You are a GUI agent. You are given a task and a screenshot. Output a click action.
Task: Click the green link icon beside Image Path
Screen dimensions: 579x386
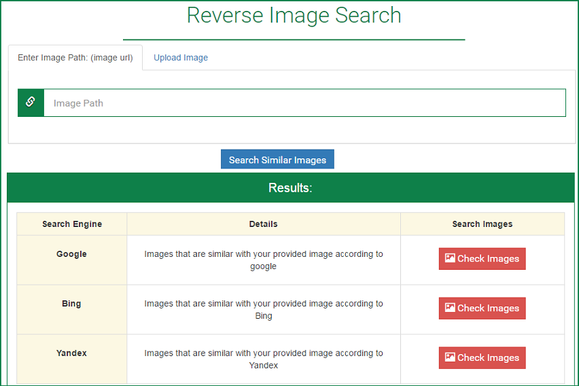(x=31, y=103)
